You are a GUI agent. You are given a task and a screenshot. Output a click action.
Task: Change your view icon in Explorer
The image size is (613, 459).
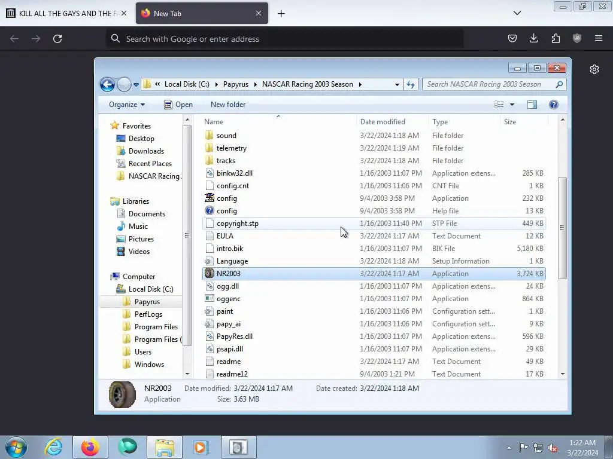[x=499, y=105]
